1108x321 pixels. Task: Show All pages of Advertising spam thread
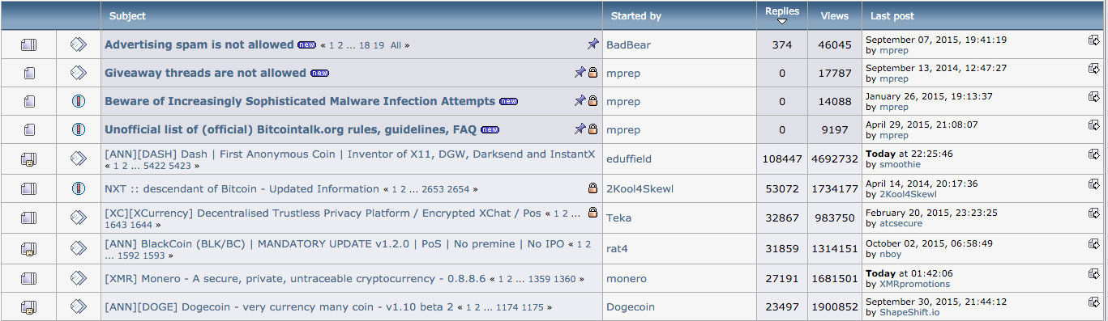tap(396, 46)
